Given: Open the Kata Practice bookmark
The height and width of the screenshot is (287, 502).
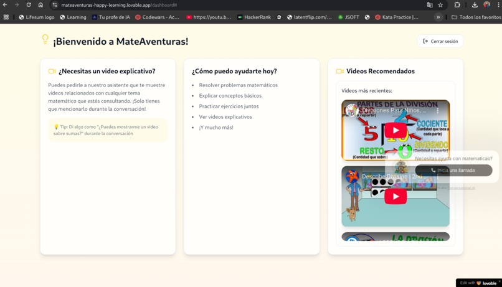Looking at the screenshot, I should tap(397, 17).
